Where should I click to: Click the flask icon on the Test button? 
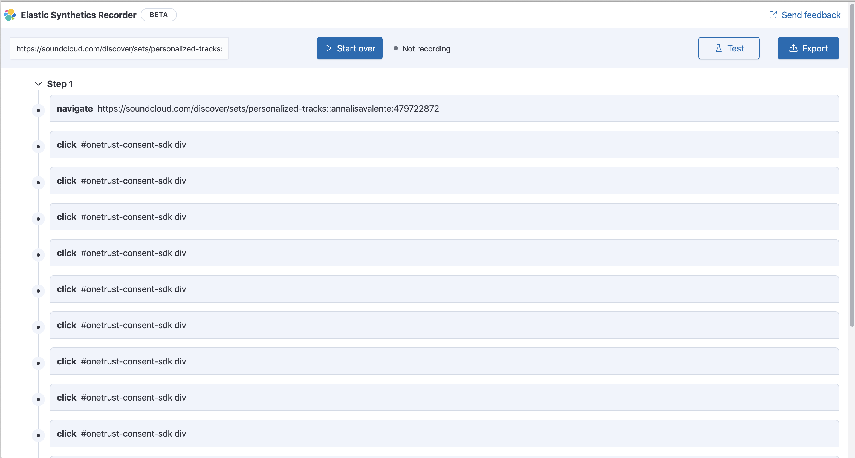719,48
